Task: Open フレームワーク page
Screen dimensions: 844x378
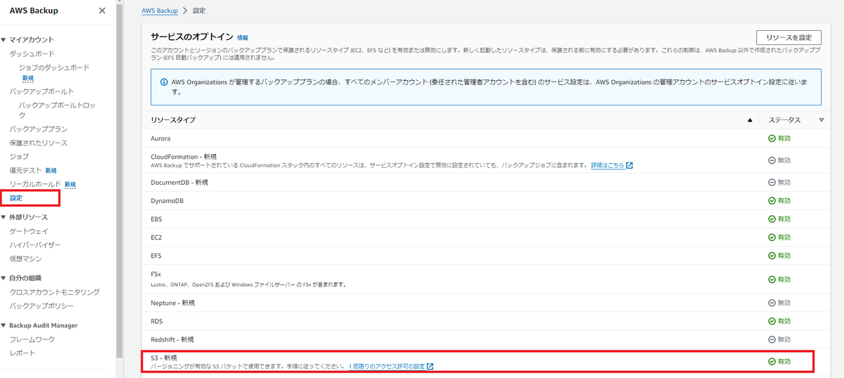Action: coord(32,339)
